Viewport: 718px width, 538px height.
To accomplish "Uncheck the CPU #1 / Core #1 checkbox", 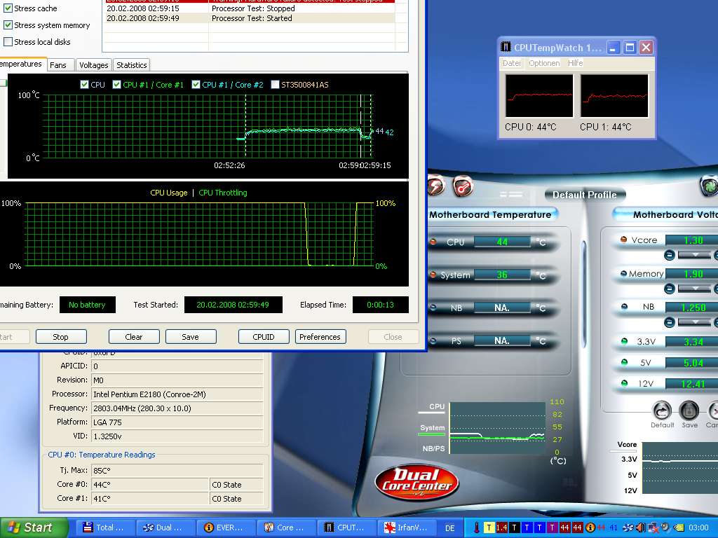I will point(117,85).
